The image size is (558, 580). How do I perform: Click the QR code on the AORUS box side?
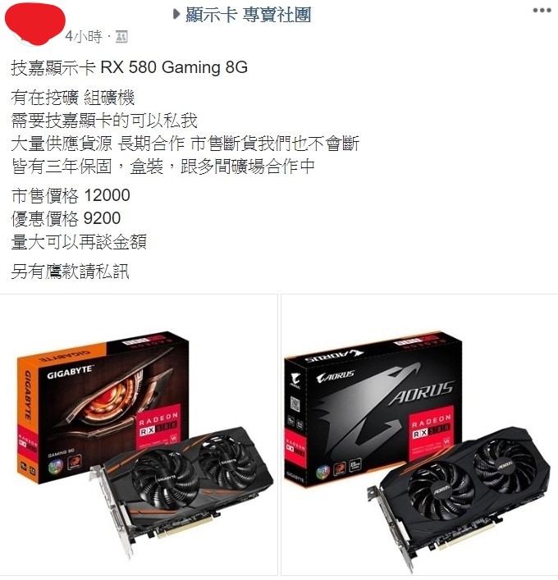(295, 404)
